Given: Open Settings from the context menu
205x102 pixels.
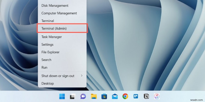Looking at the screenshot, I should tap(62, 44).
